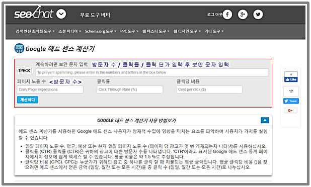
Task: Focus the Cost per click field
Action: tap(209, 89)
